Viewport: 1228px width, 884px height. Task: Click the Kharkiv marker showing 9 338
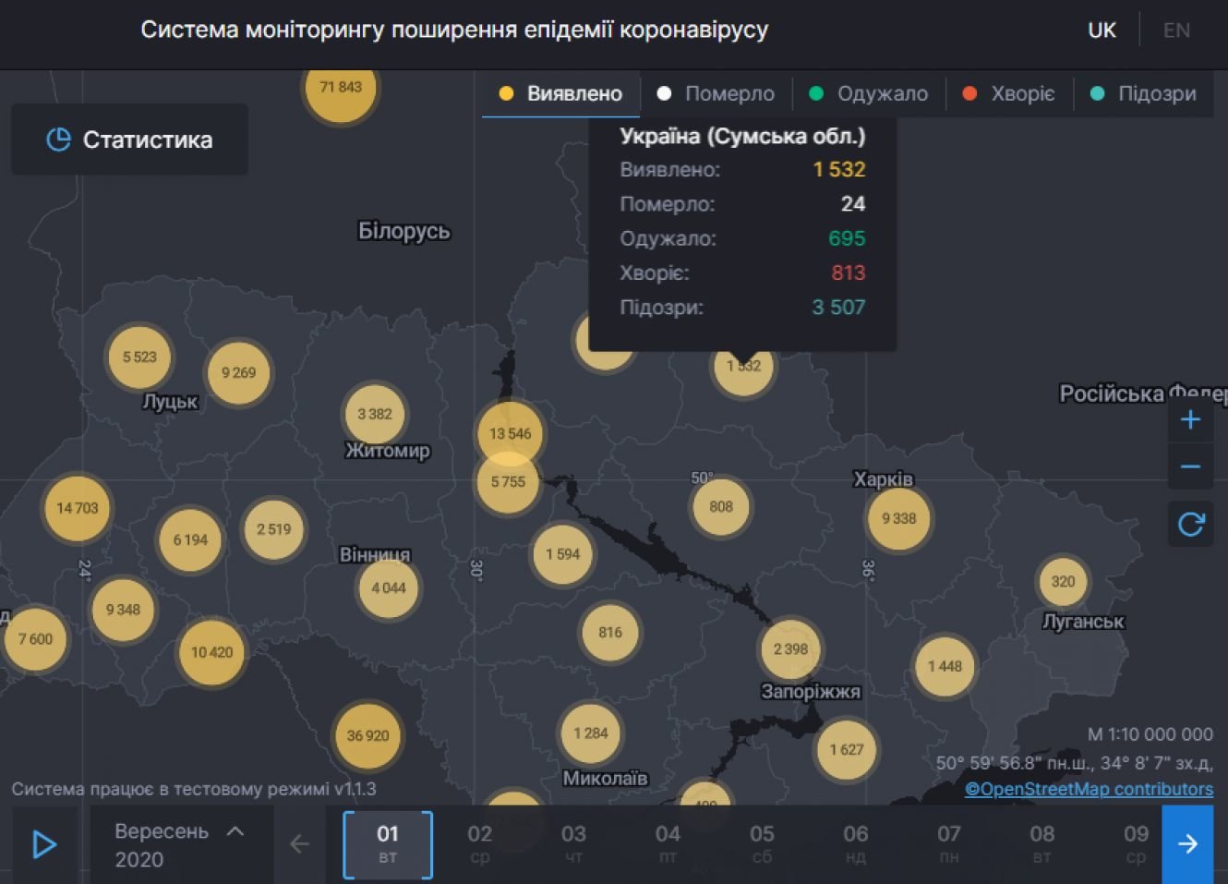click(898, 518)
